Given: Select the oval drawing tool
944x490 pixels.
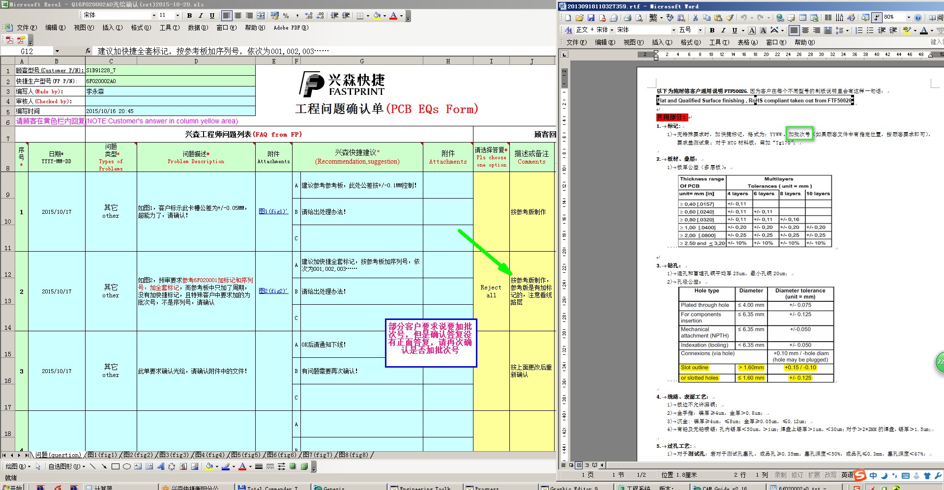Looking at the screenshot, I should coord(126,466).
